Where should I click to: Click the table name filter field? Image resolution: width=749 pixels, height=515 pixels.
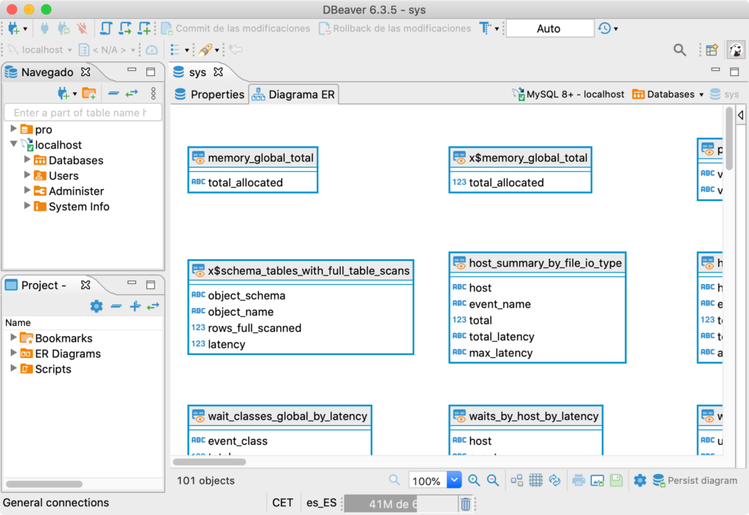(x=82, y=112)
